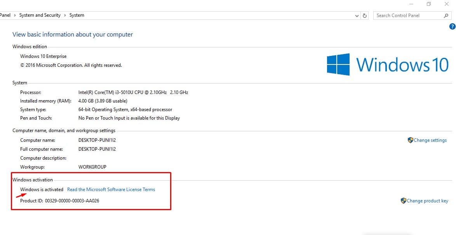Open Help using the blue question mark icon
The height and width of the screenshot is (235, 456).
point(452,26)
